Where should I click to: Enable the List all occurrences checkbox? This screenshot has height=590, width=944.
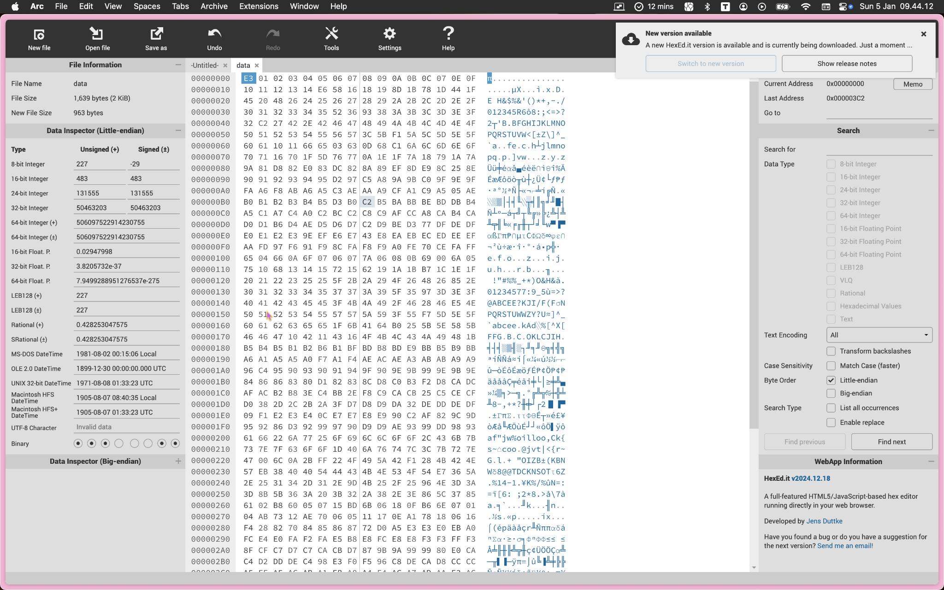pyautogui.click(x=831, y=408)
